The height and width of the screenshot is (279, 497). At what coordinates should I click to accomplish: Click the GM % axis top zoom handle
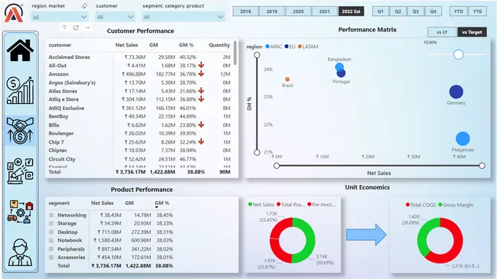coord(257,55)
